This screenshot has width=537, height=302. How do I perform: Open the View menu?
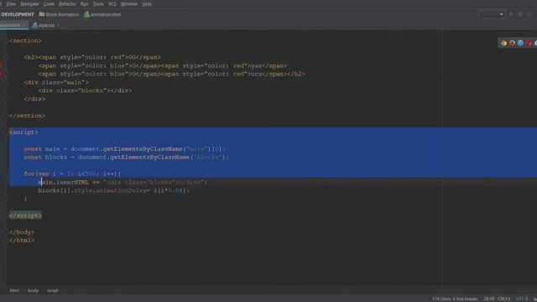11,4
